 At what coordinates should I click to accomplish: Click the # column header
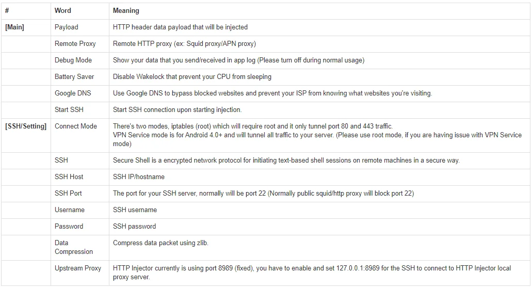coord(7,10)
